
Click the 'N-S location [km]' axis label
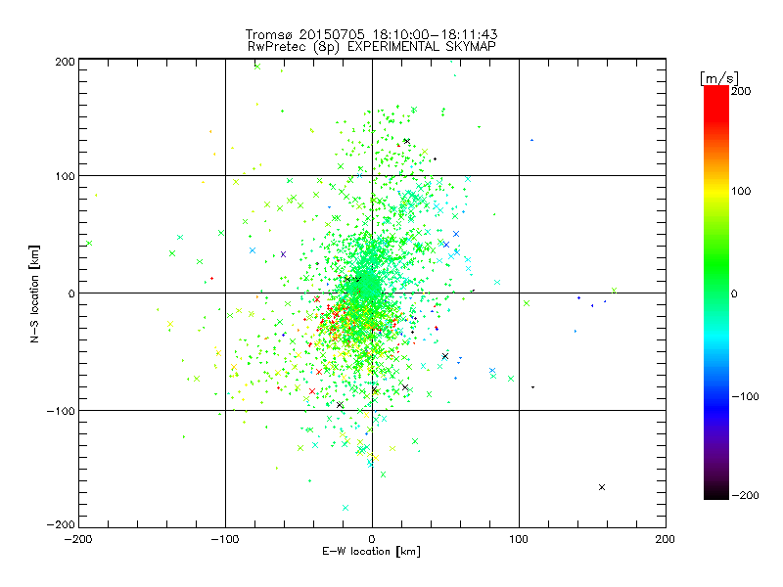point(34,293)
